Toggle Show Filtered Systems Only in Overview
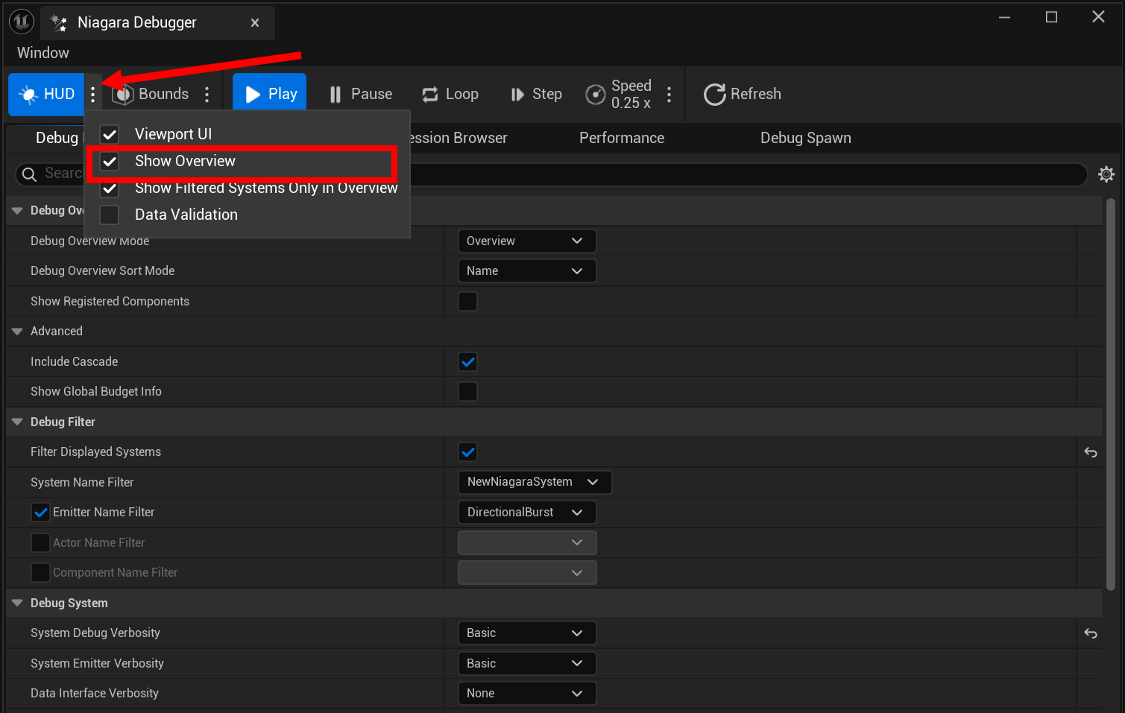This screenshot has width=1125, height=713. tap(248, 188)
